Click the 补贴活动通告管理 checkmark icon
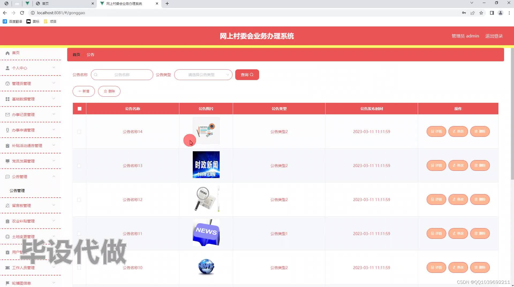 click(7, 145)
